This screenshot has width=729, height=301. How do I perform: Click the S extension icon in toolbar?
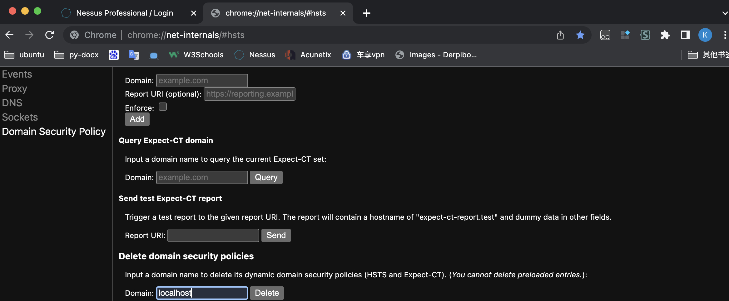point(645,35)
